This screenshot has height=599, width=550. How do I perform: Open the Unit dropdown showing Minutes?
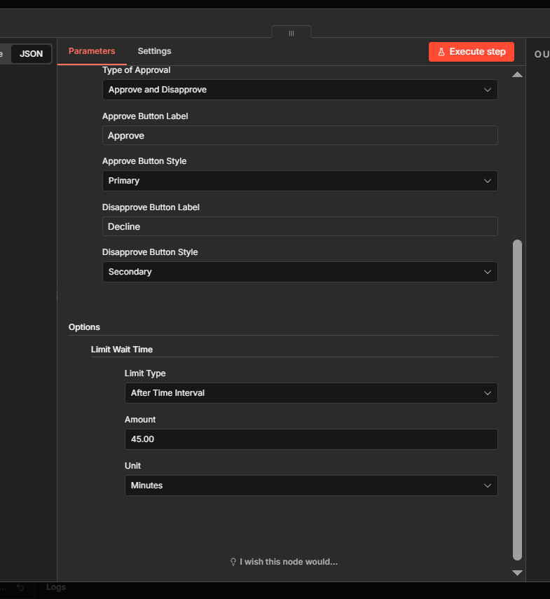pos(311,486)
